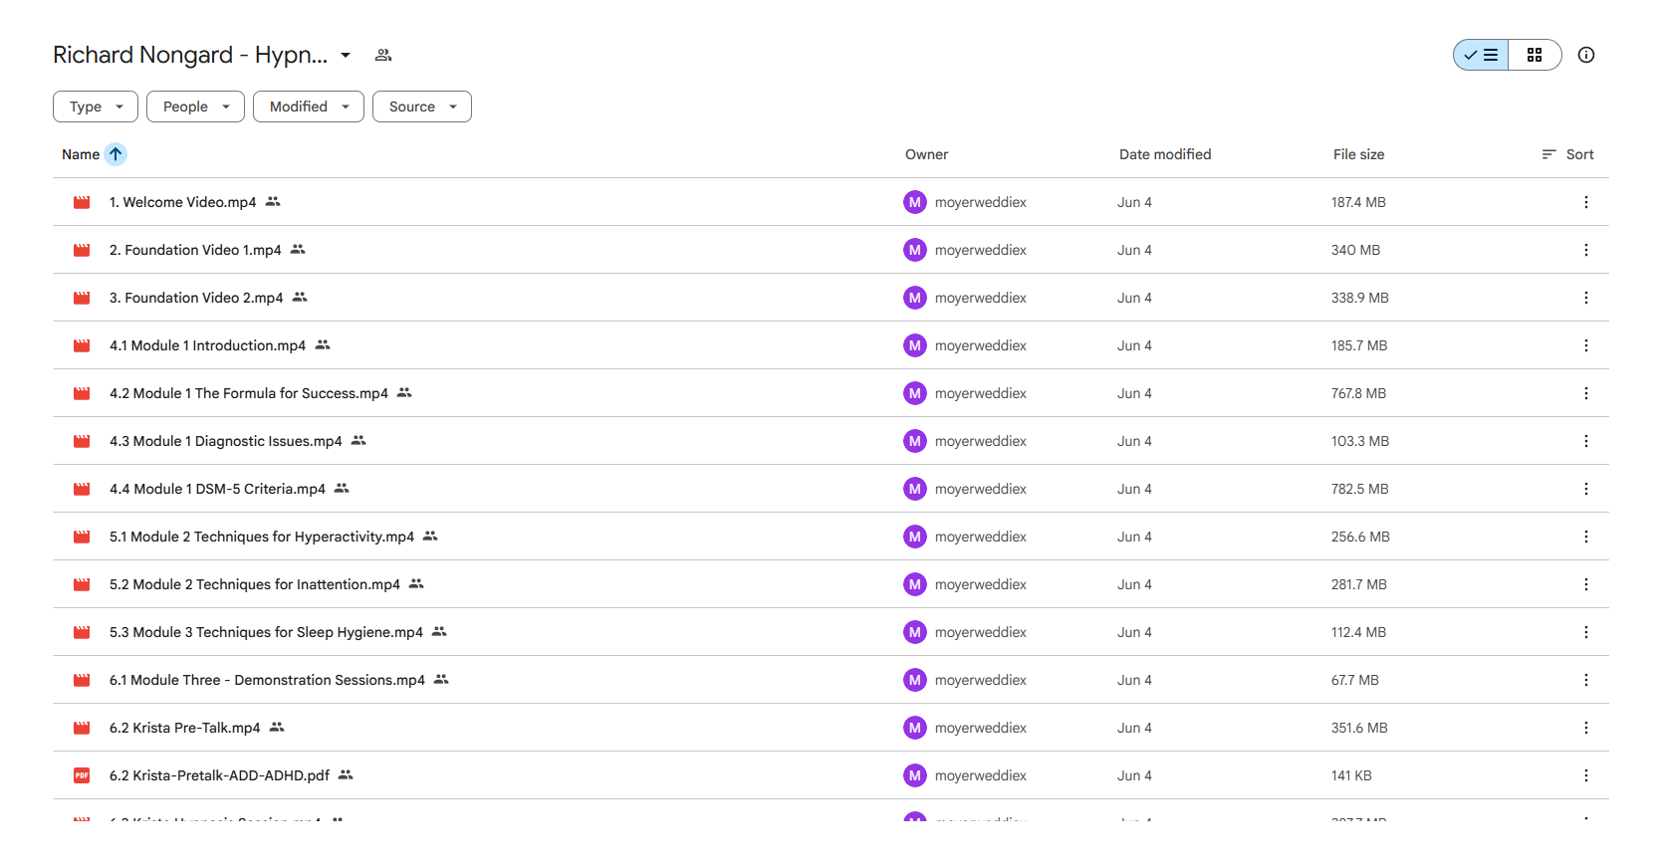Image resolution: width=1665 pixels, height=868 pixels.
Task: Select 5.3 Module 3 Techniques for Sleep Hygiene.mp4
Action: [266, 632]
